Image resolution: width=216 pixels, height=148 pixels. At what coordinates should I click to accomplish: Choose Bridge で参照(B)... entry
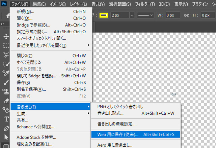pyautogui.click(x=51, y=25)
